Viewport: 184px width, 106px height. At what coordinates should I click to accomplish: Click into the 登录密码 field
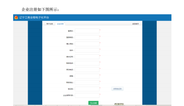click(87, 37)
